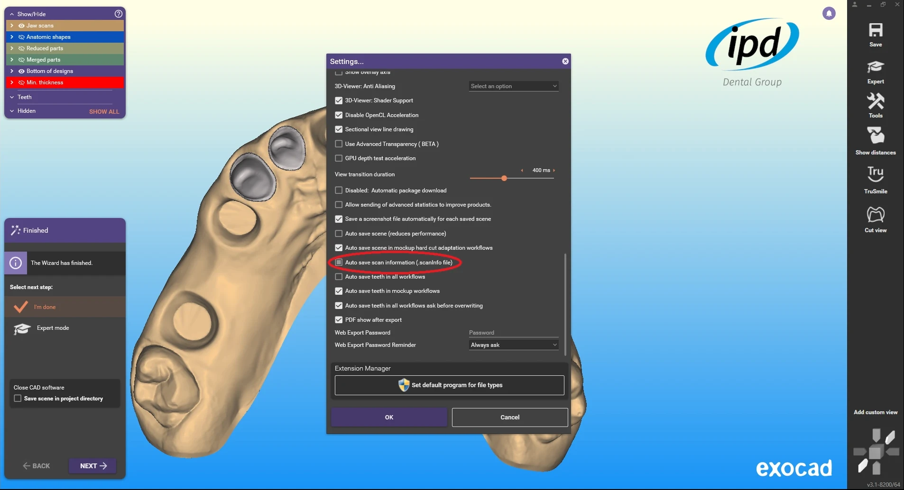Click the purple notification bell icon
The height and width of the screenshot is (490, 904).
pos(829,13)
